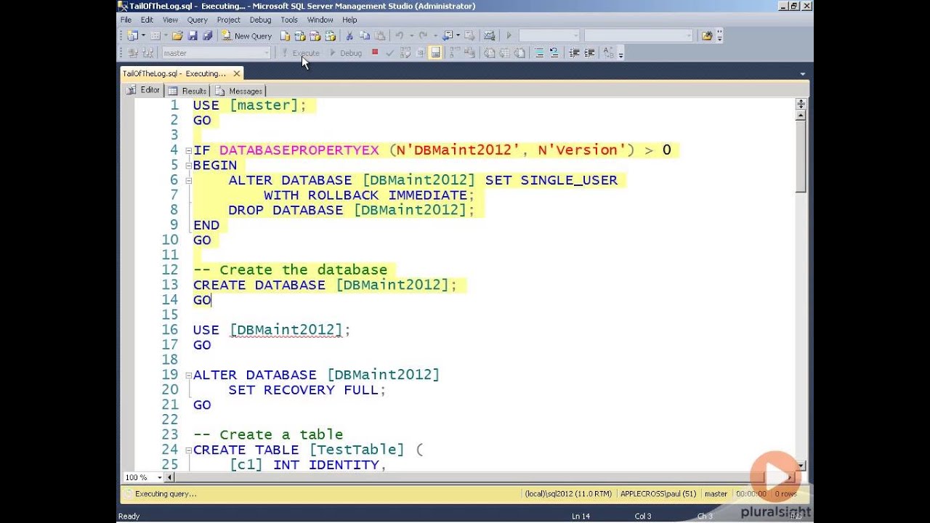
Task: Switch to the Results tab
Action: (x=187, y=91)
